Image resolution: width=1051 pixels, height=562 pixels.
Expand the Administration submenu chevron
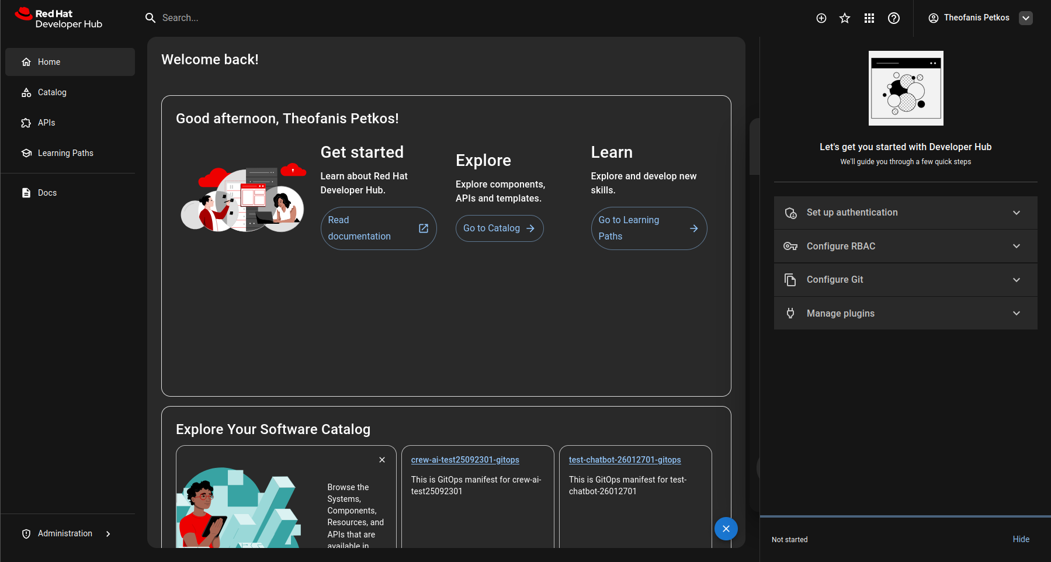[x=108, y=534]
